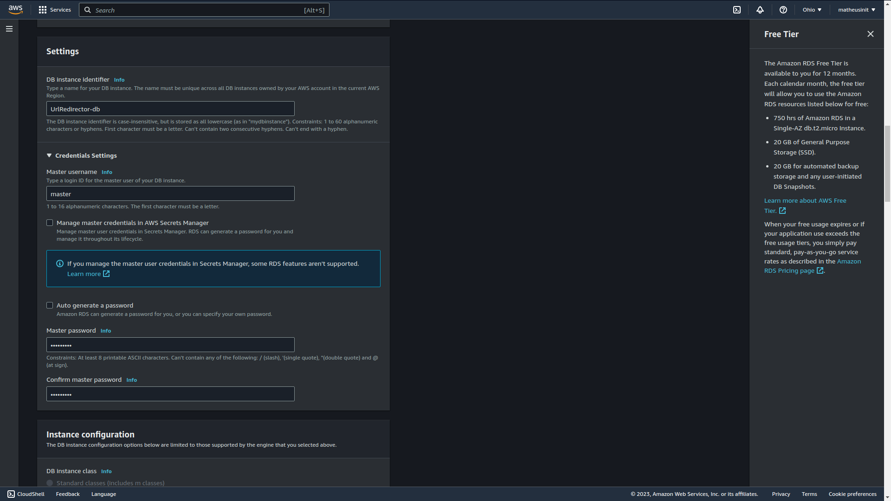Click the Master password input field
The image size is (891, 501).
tap(170, 345)
